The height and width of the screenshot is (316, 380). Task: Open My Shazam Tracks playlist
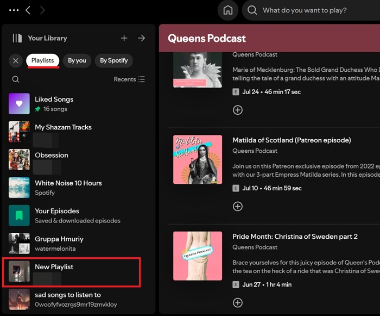[78, 132]
